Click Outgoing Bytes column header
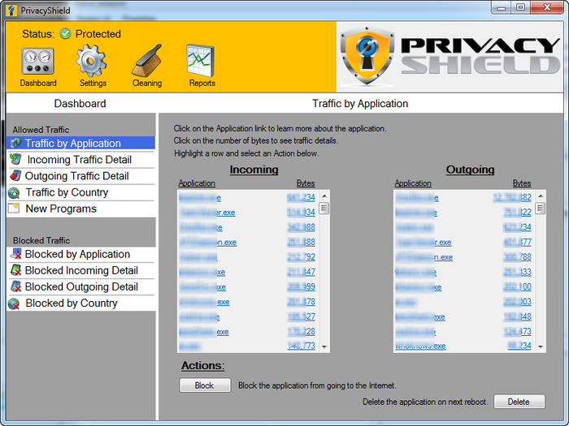Screen dimensions: 569x426 [x=522, y=183]
